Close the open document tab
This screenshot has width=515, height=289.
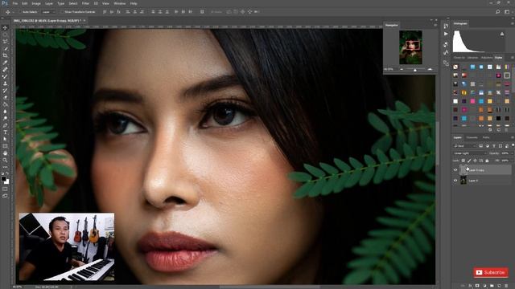click(x=84, y=21)
